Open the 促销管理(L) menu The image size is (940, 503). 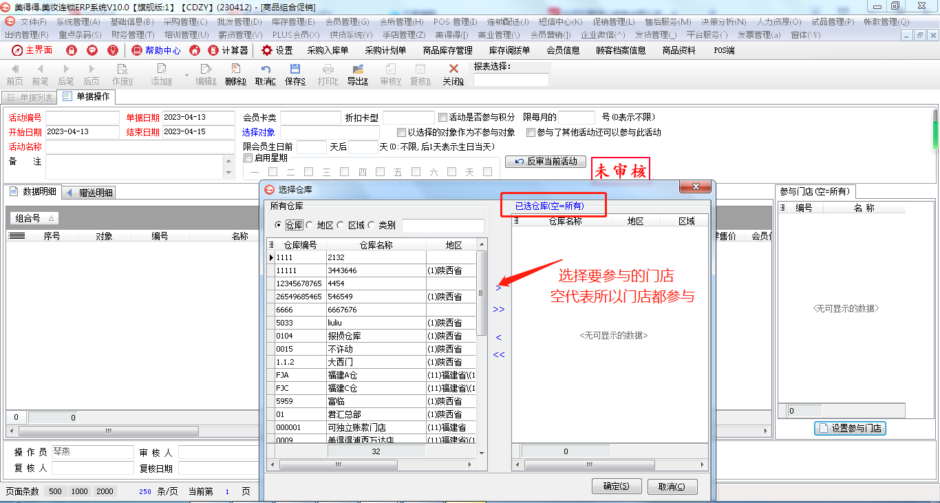point(614,22)
